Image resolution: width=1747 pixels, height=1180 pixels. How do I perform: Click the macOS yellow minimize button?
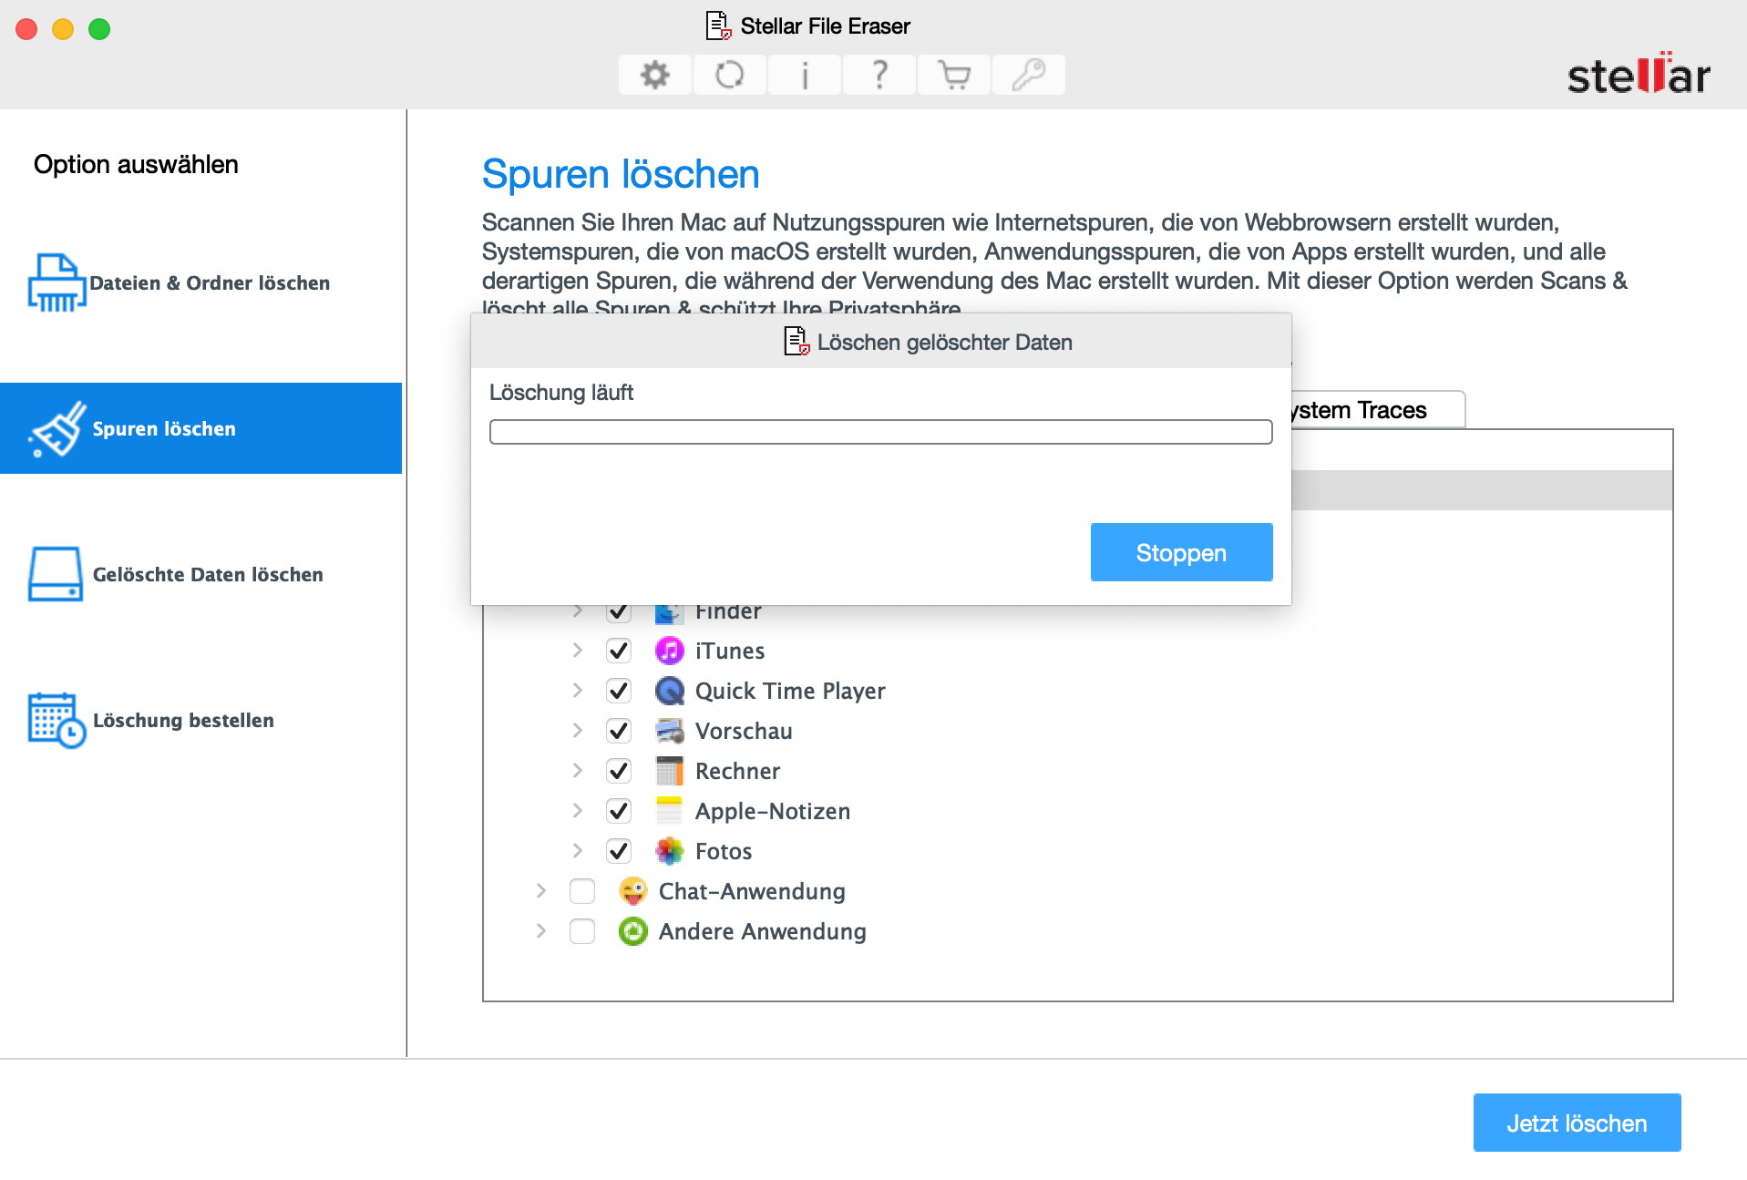(x=63, y=29)
